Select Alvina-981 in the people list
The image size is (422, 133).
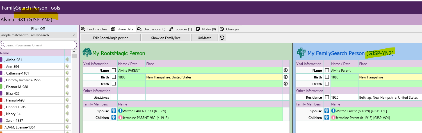tap(36, 60)
